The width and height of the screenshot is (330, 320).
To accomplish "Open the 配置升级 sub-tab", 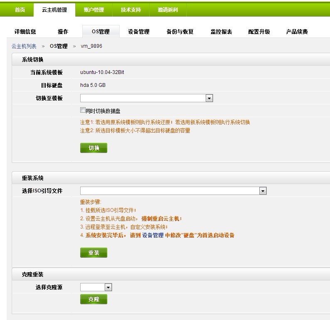I will (x=259, y=32).
